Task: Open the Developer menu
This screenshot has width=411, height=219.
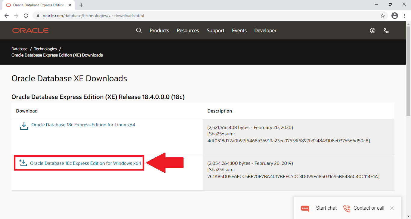Action: point(265,30)
